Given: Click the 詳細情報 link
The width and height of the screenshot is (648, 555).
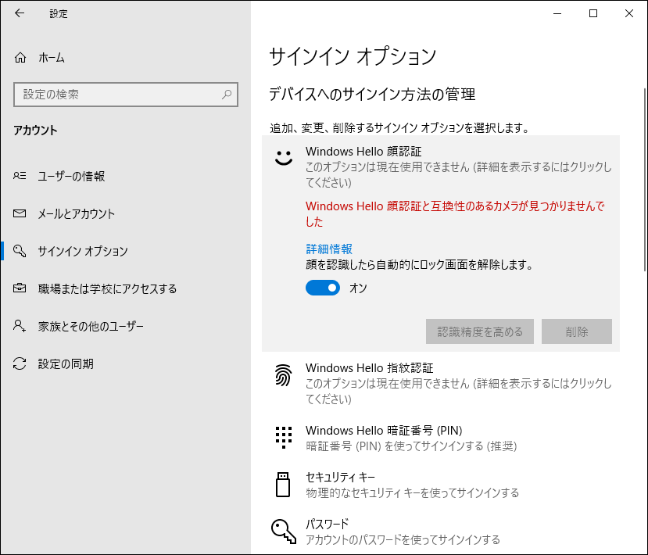Looking at the screenshot, I should (x=329, y=249).
